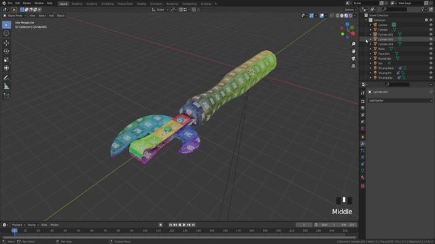Open the Global transform orientation dropdown
This screenshot has width=435, height=244.
click(x=160, y=9)
